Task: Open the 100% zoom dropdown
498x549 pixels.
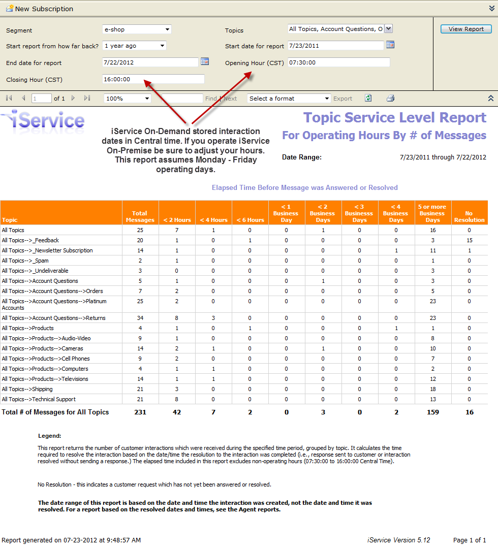Action: 127,99
